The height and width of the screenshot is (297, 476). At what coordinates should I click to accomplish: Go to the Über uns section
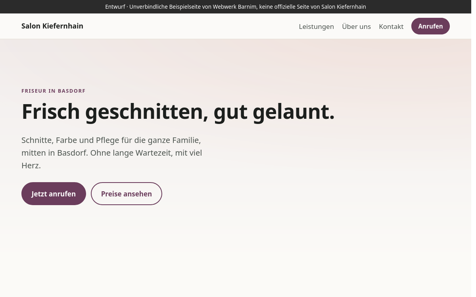[x=356, y=27]
